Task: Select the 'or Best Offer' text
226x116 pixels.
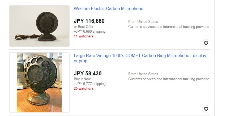Action: coord(84,27)
